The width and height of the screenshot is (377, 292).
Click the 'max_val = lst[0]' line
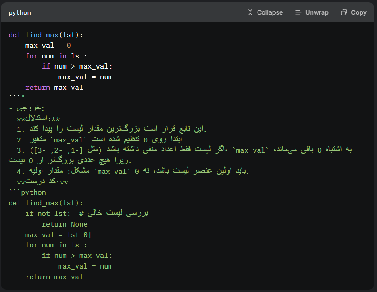(58, 234)
